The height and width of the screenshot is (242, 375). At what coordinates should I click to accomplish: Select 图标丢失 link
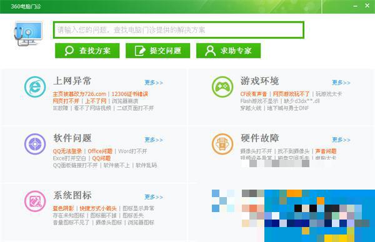coord(133,216)
